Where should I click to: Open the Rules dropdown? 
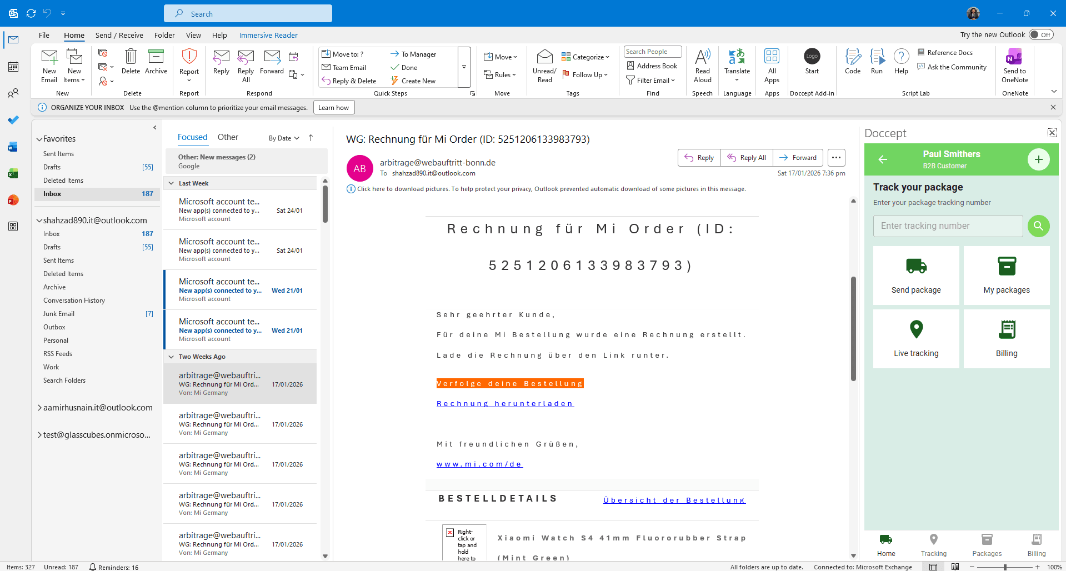tap(500, 74)
